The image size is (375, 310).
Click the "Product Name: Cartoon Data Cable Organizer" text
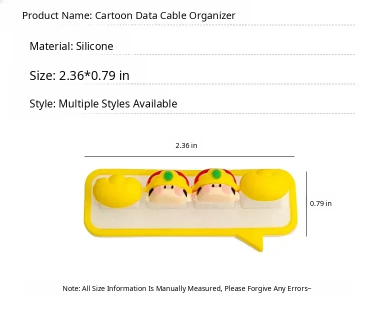(x=128, y=15)
